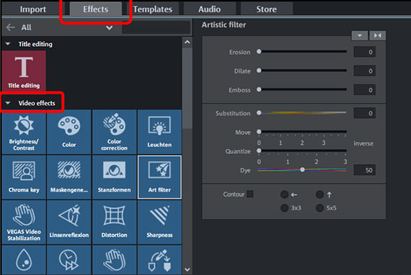Select the Brightness/Contrast effect

click(24, 132)
